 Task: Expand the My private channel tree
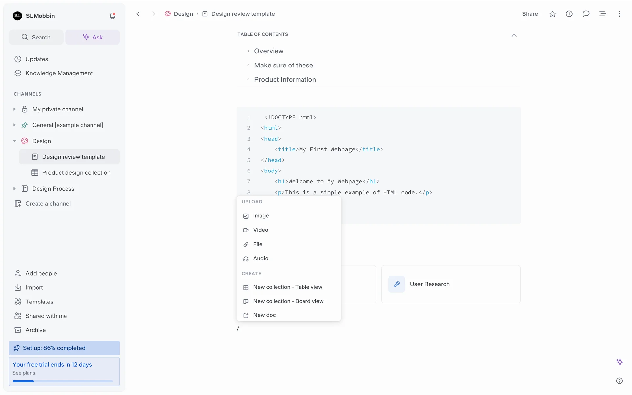tap(14, 109)
